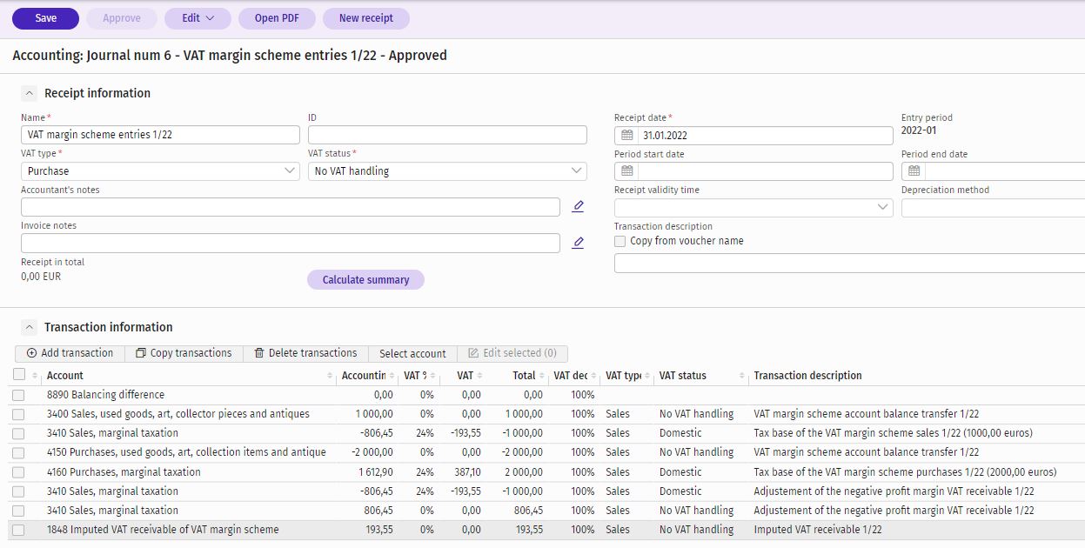Sort by the Account column header
This screenshot has width=1085, height=548.
(65, 376)
